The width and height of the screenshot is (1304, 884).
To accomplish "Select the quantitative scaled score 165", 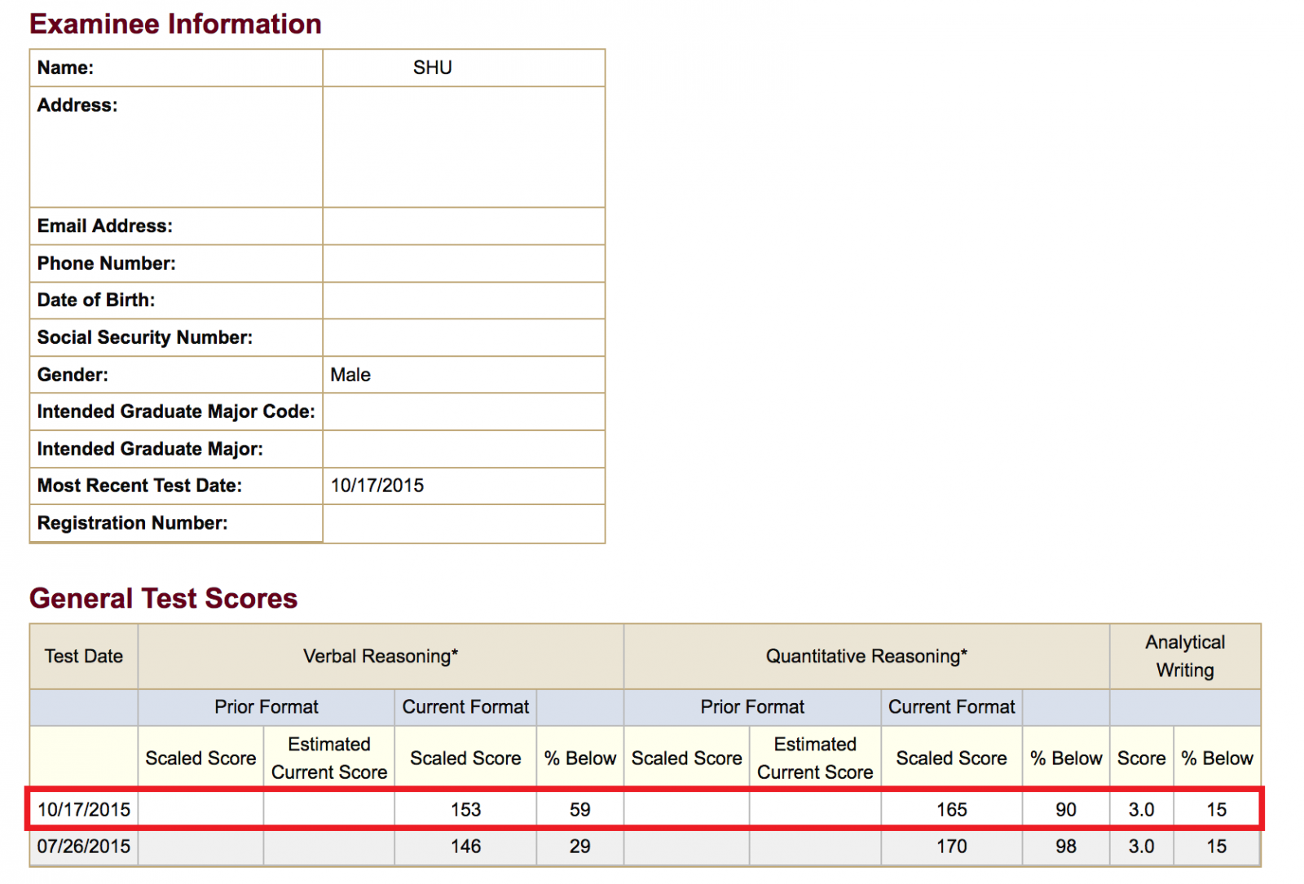I will (951, 810).
